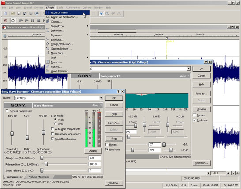Click the Threshold slider handle

tap(12, 134)
